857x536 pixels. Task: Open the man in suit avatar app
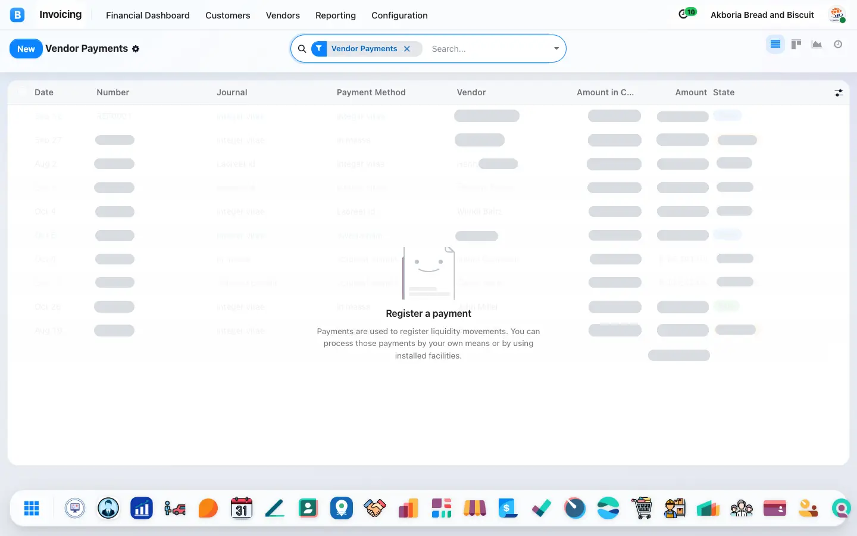click(x=108, y=508)
